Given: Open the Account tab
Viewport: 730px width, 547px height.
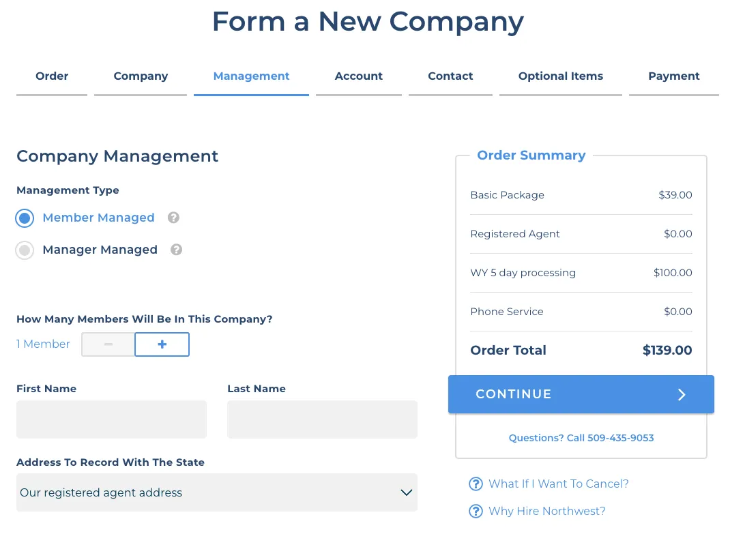Looking at the screenshot, I should point(358,76).
